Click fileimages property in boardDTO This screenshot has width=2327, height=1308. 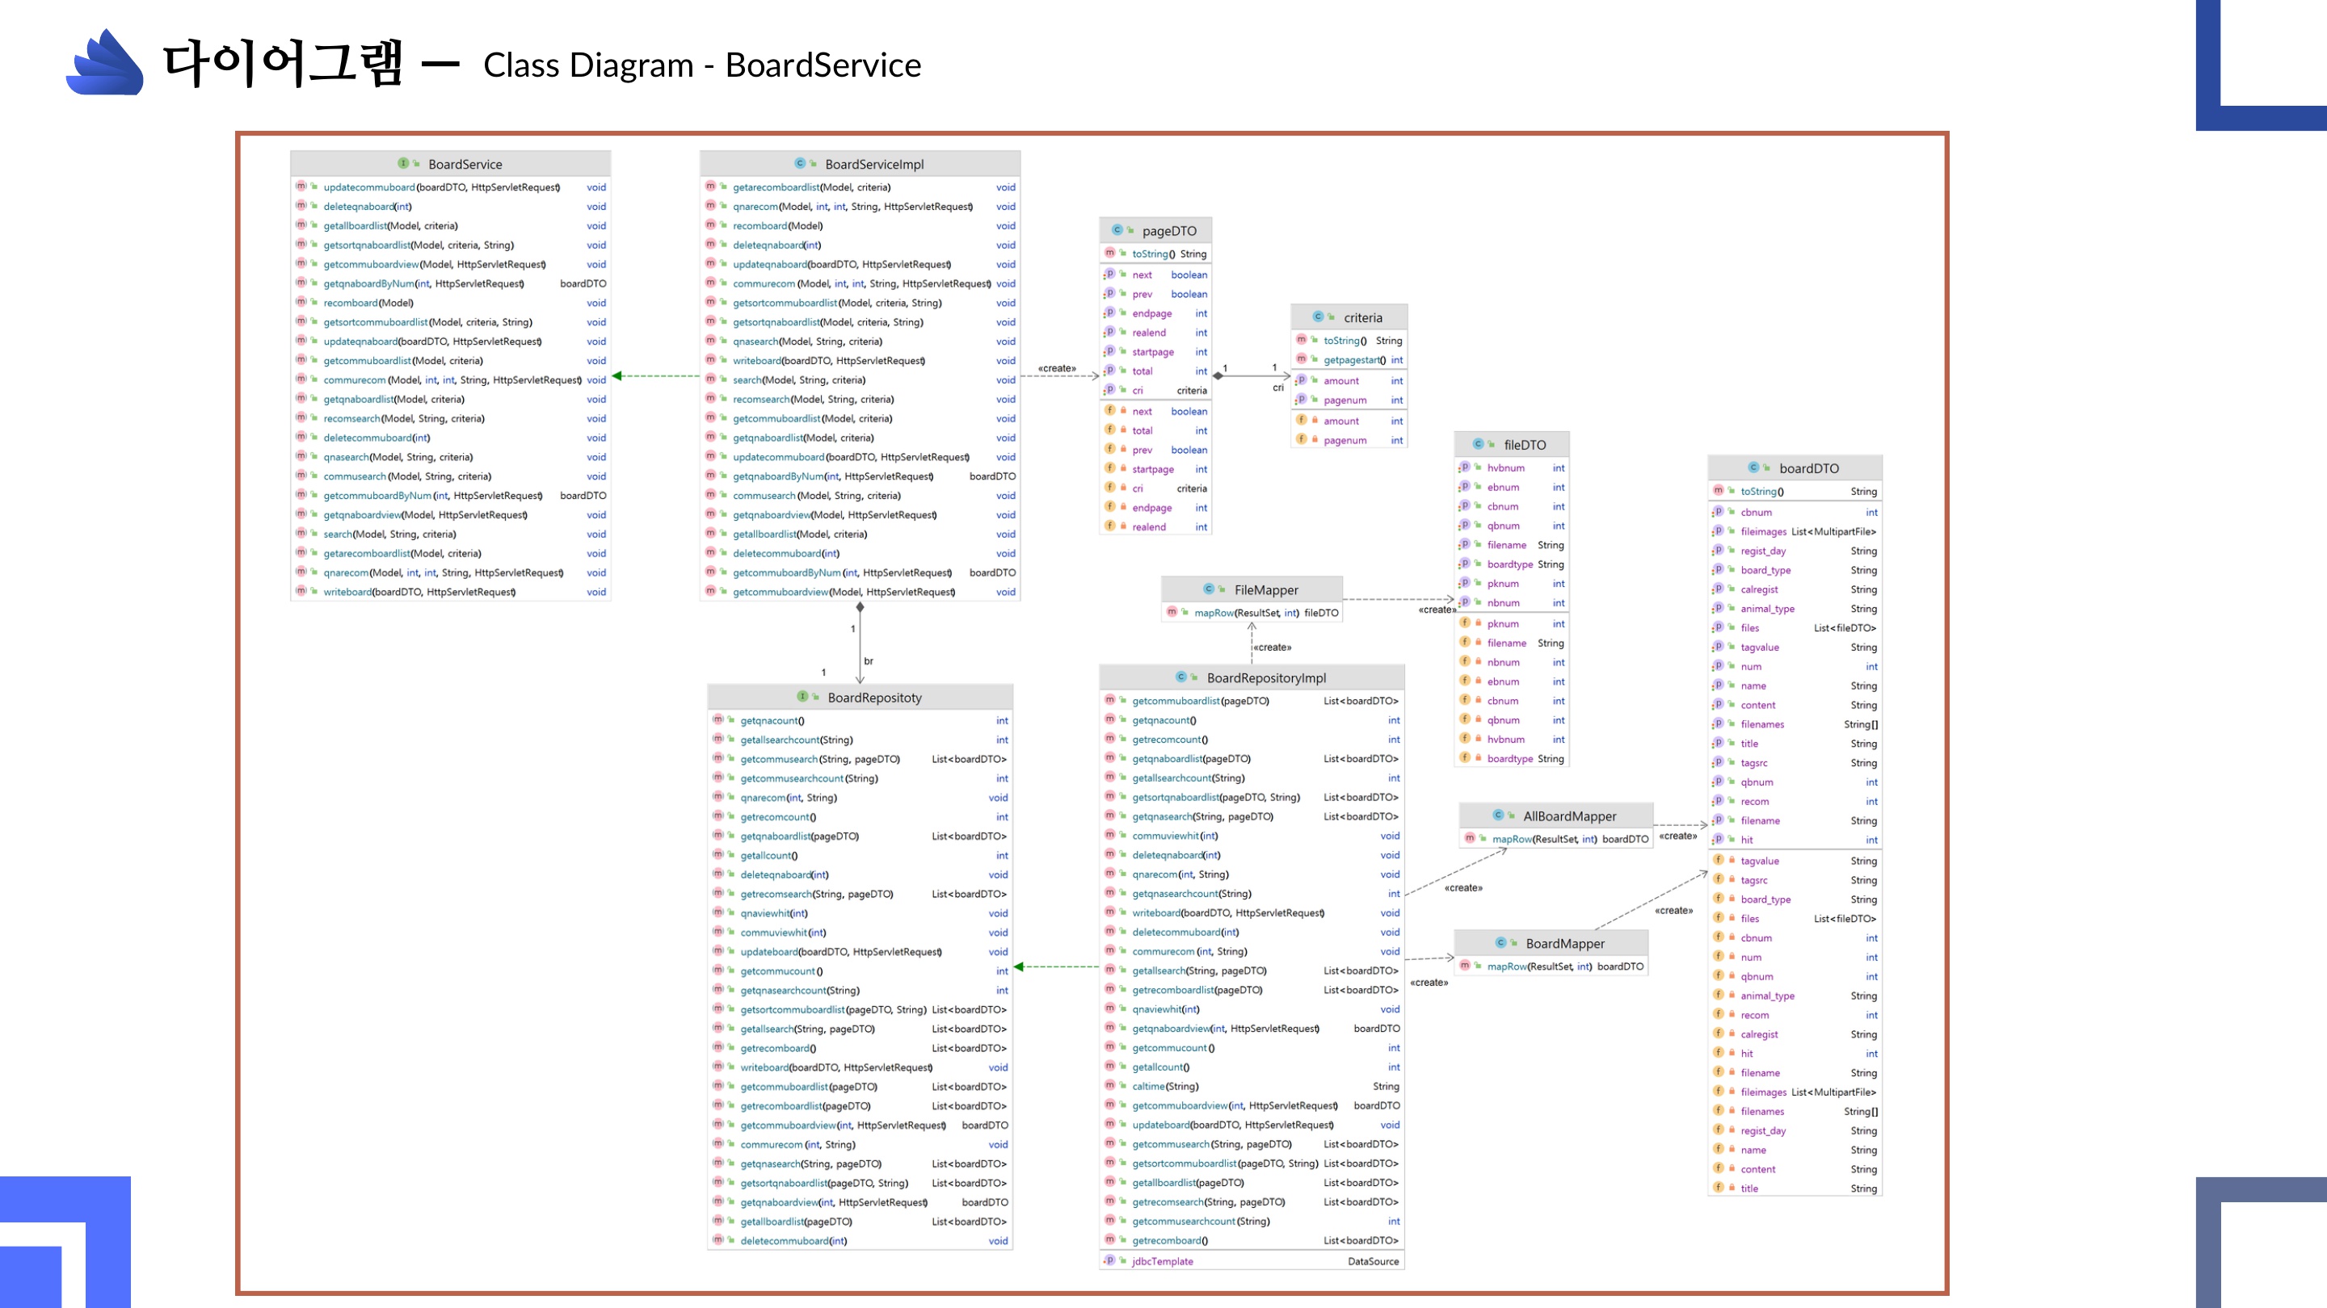pos(1762,532)
